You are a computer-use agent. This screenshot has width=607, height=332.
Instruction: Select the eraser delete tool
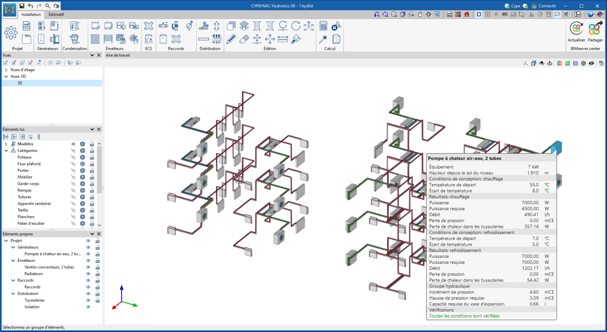(x=244, y=39)
